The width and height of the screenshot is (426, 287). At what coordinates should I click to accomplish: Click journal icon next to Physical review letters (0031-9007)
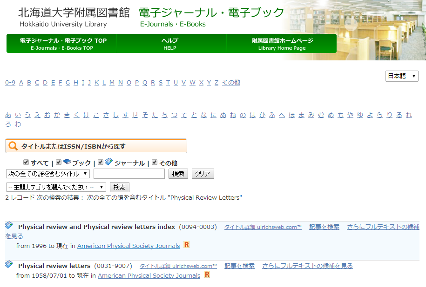tap(9, 264)
